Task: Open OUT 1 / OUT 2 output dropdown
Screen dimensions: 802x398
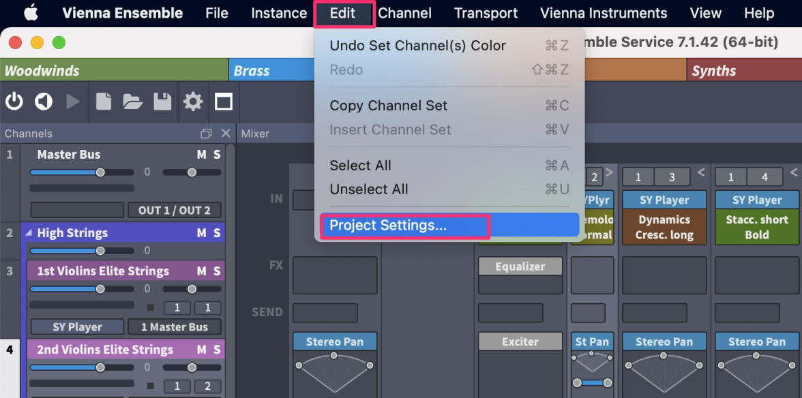Action: click(x=175, y=210)
